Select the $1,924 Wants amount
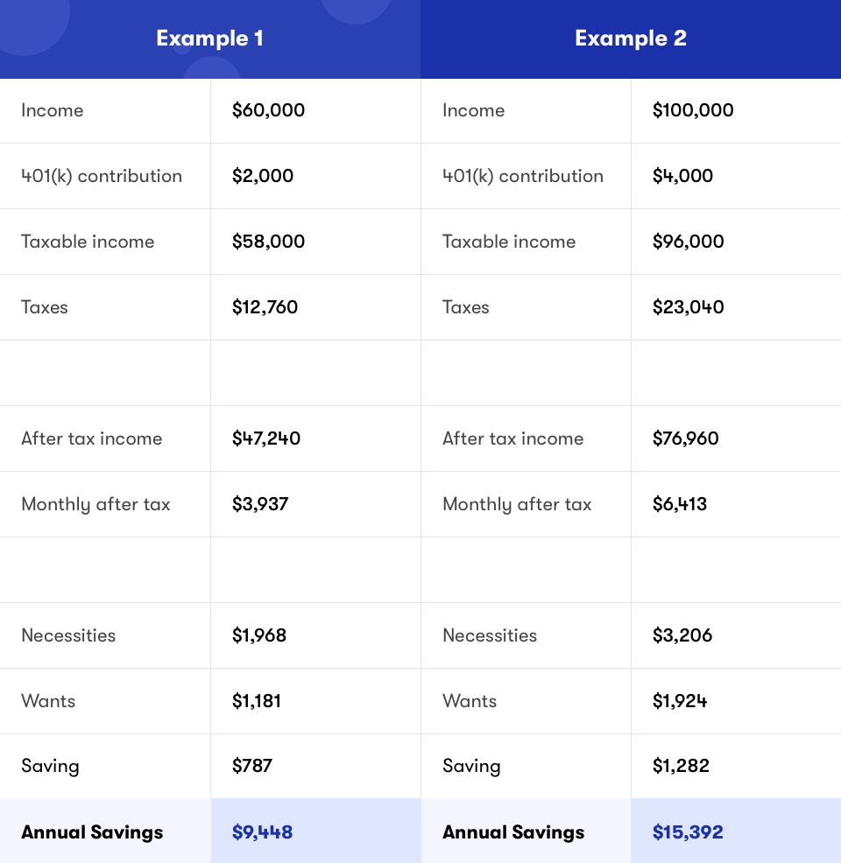This screenshot has width=841, height=863. pos(680,700)
